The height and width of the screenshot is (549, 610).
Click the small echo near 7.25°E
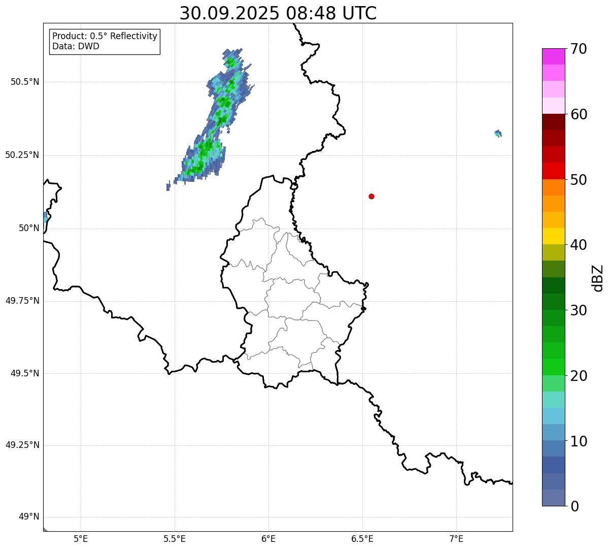498,133
